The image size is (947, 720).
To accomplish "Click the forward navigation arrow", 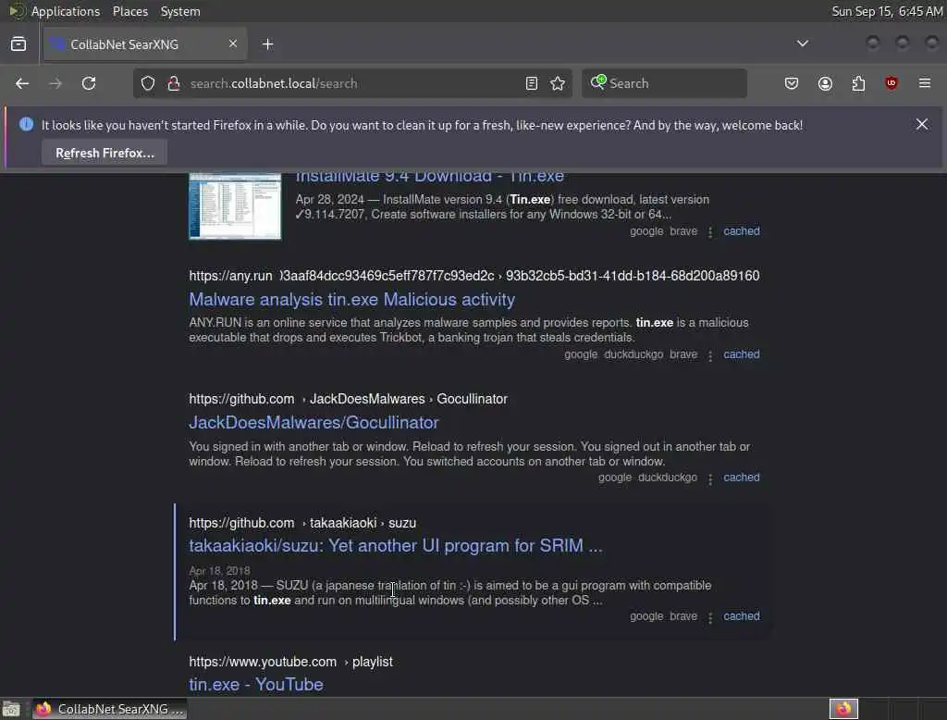I will (x=55, y=83).
